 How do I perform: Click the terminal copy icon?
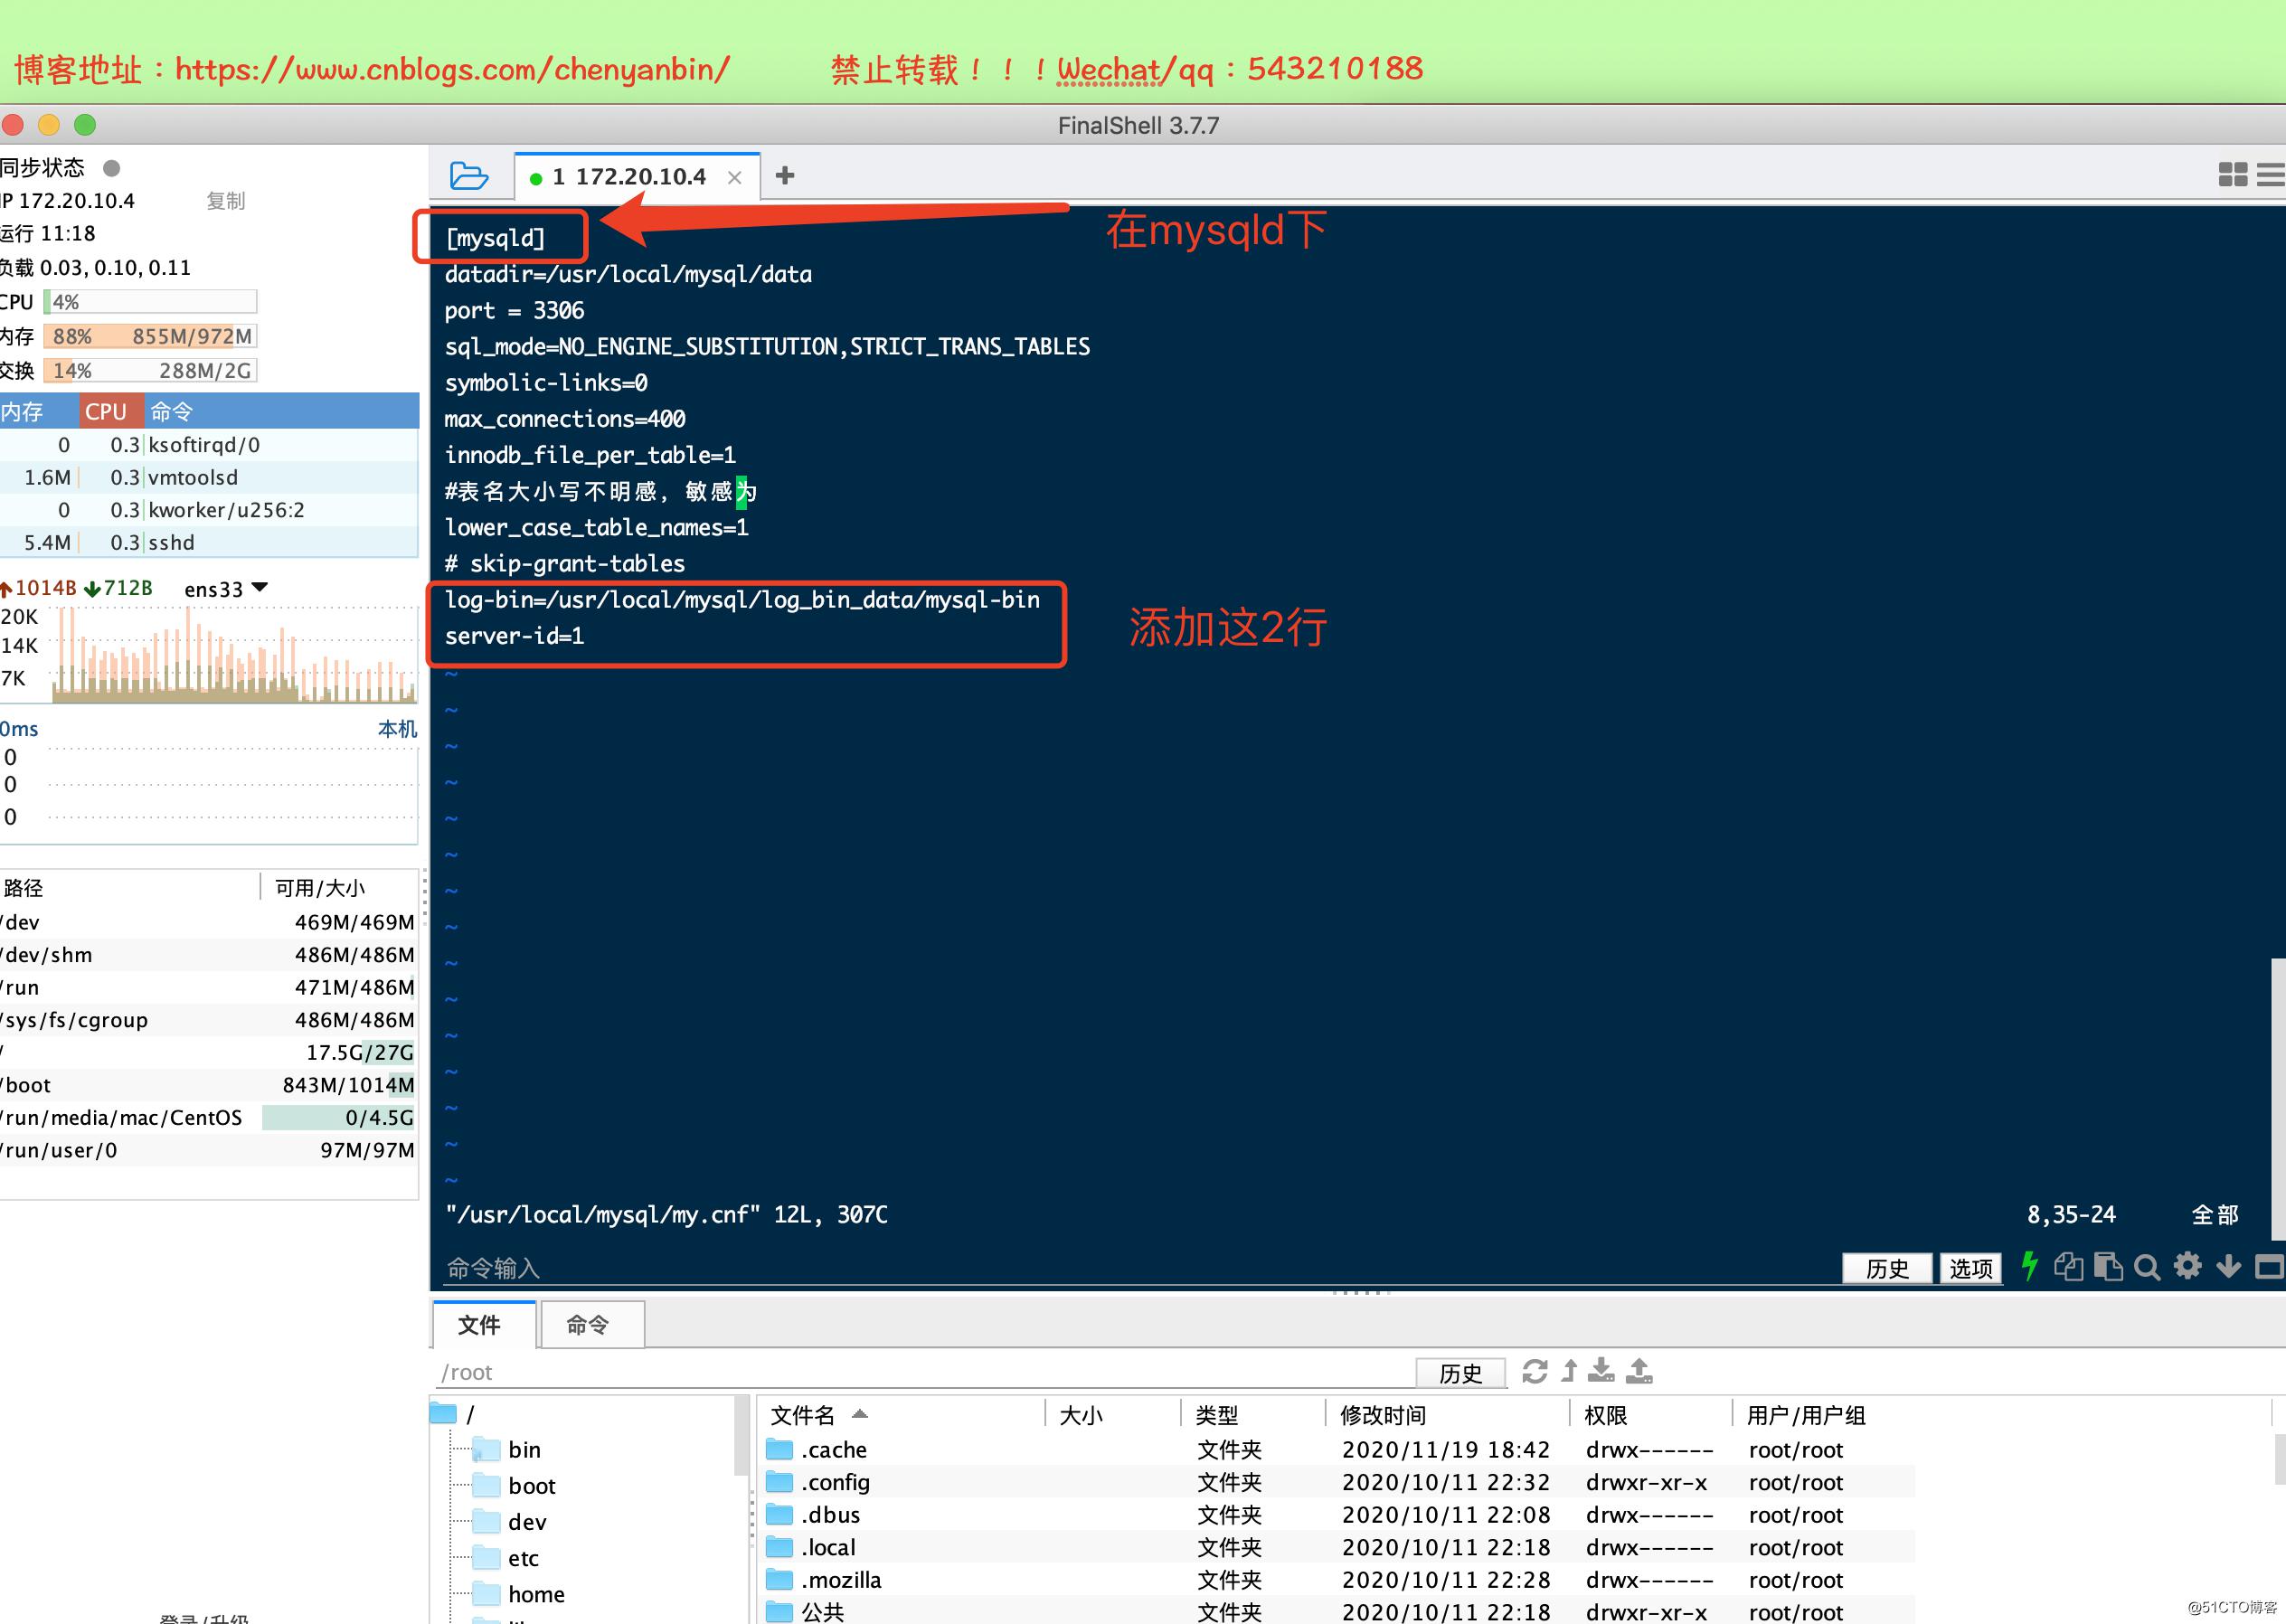point(2068,1267)
